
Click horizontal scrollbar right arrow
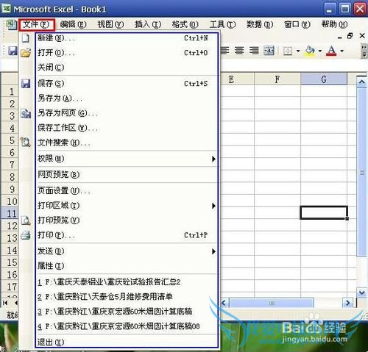click(x=347, y=303)
